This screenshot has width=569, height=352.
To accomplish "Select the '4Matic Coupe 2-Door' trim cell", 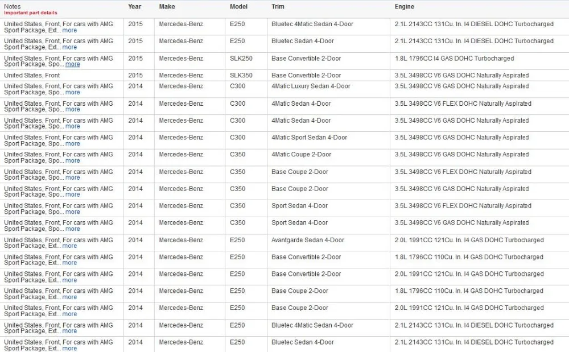I will 301,155.
